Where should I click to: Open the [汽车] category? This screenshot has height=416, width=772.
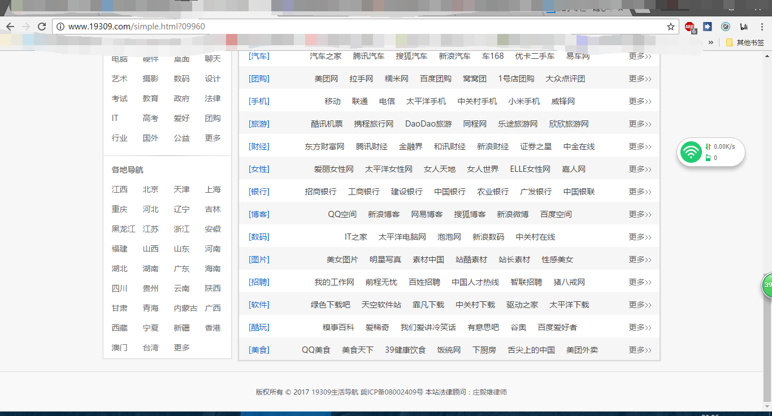click(259, 56)
